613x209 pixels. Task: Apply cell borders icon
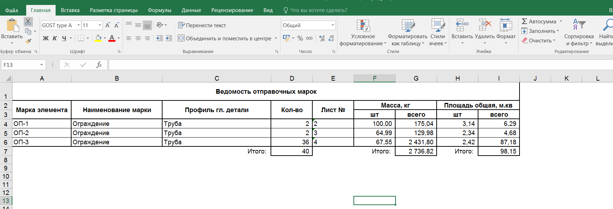81,38
